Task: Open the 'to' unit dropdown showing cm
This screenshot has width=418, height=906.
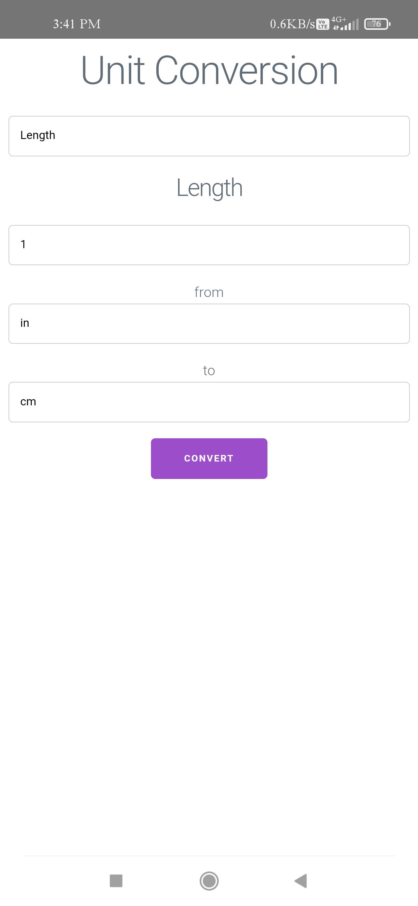Action: click(209, 402)
